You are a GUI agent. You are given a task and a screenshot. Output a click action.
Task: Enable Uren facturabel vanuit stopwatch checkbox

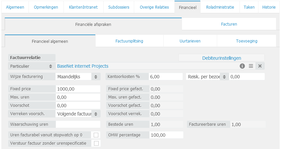click(x=96, y=135)
